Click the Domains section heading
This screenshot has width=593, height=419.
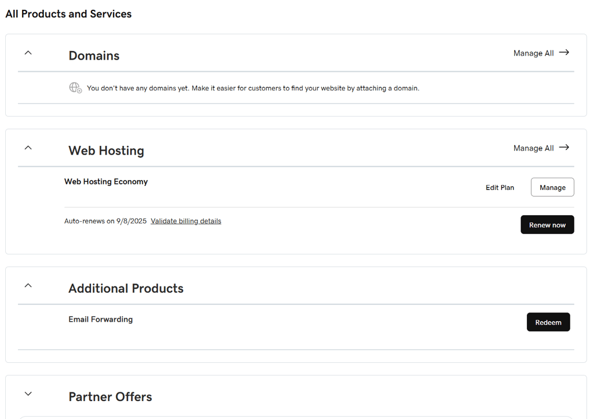(x=94, y=56)
